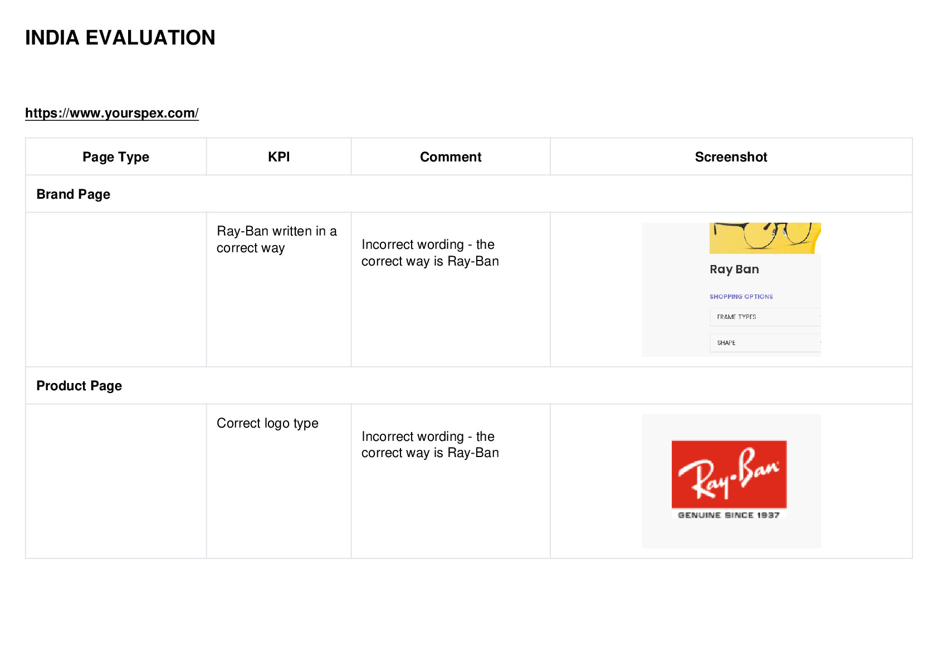Click the Product Page incorrect wording comment
This screenshot has width=938, height=663.
click(430, 444)
